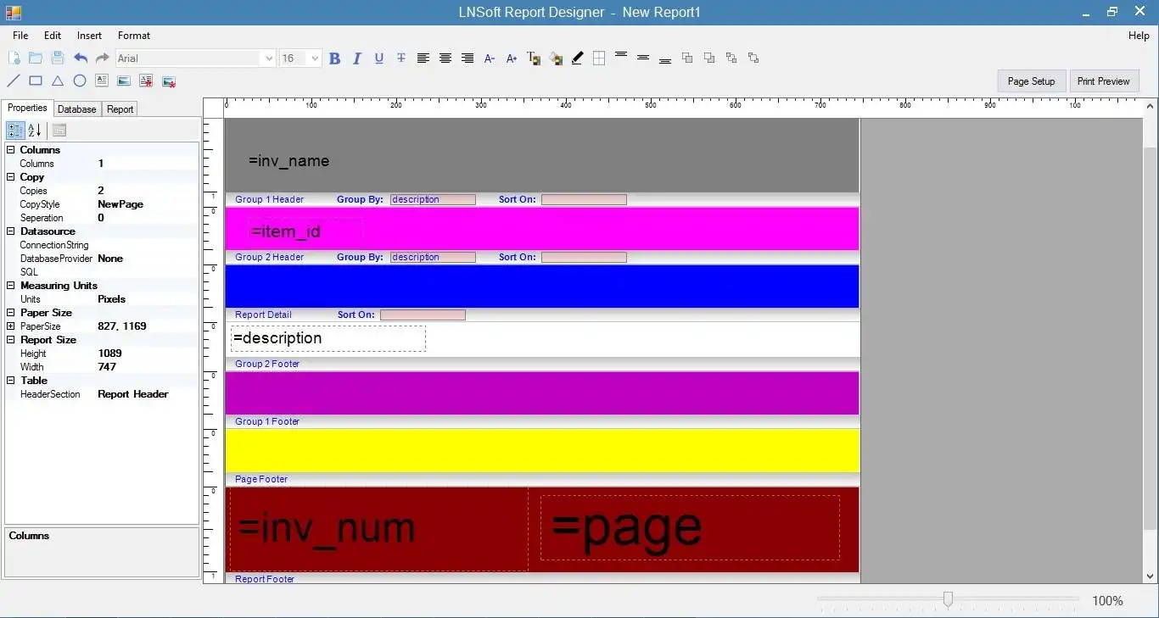The height and width of the screenshot is (618, 1159).
Task: Insert a text label element
Action: [102, 81]
